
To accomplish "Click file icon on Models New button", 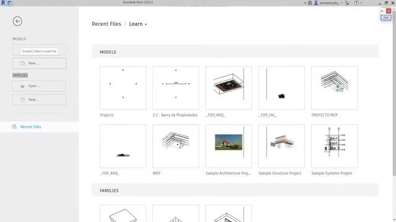I will tap(22, 63).
